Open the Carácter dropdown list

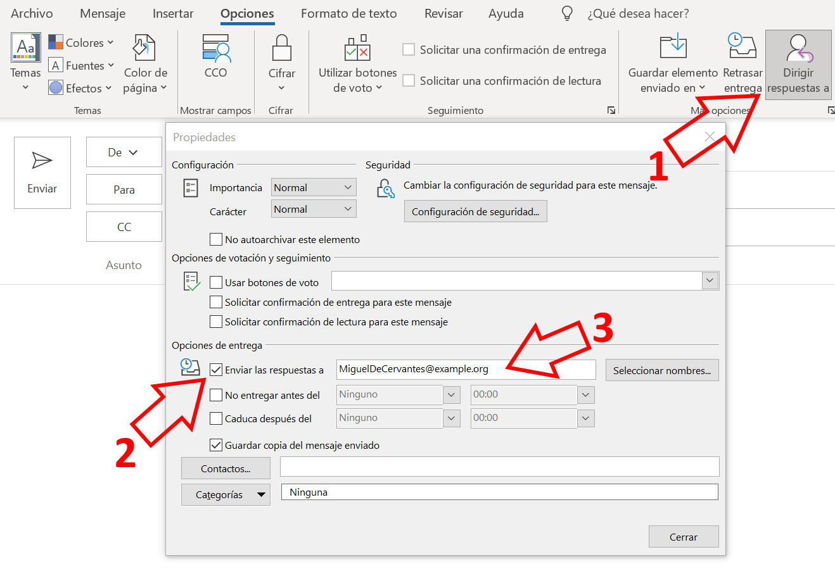tap(314, 209)
